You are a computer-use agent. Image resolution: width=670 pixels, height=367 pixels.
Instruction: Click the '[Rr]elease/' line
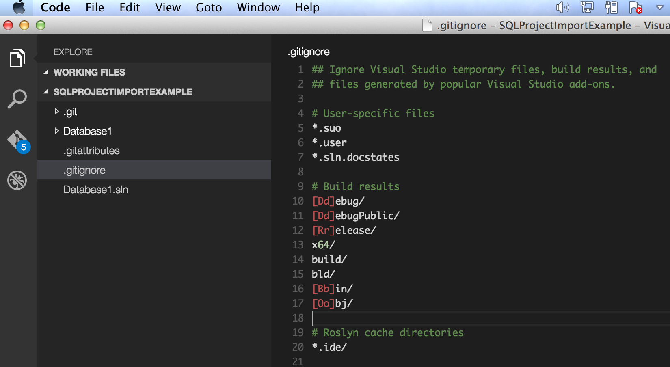[x=344, y=230]
